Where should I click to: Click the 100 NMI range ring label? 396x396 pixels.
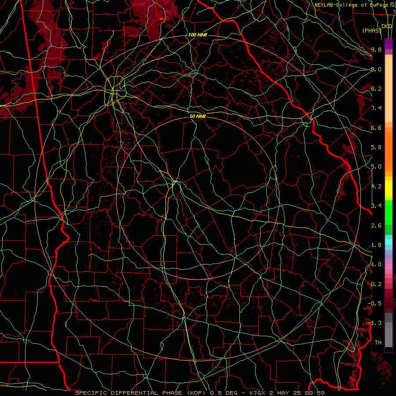tap(198, 35)
